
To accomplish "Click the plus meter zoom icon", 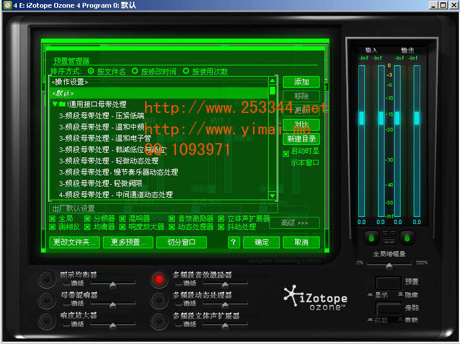I will [x=385, y=233].
